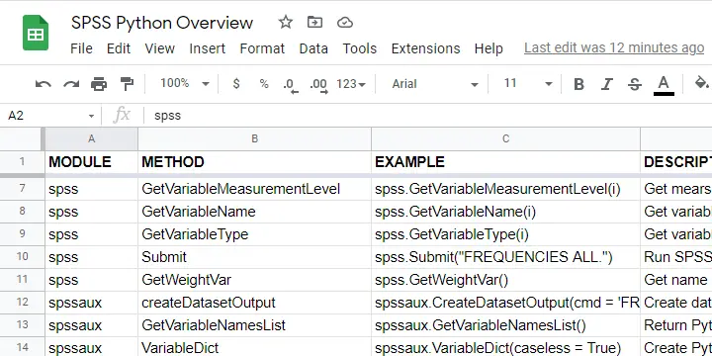This screenshot has height=356, width=712.
Task: Open the zoom 100% dropdown
Action: (184, 83)
